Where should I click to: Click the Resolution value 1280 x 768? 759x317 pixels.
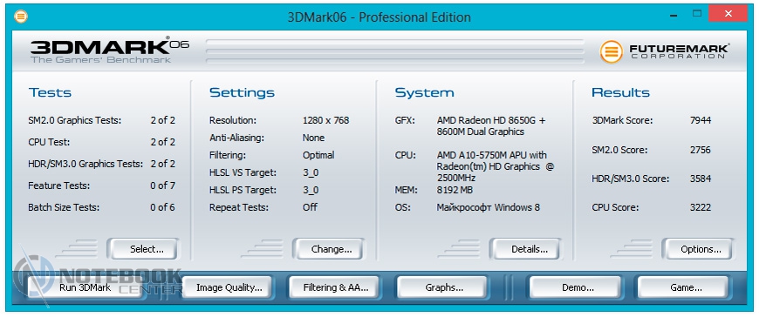[x=325, y=120]
